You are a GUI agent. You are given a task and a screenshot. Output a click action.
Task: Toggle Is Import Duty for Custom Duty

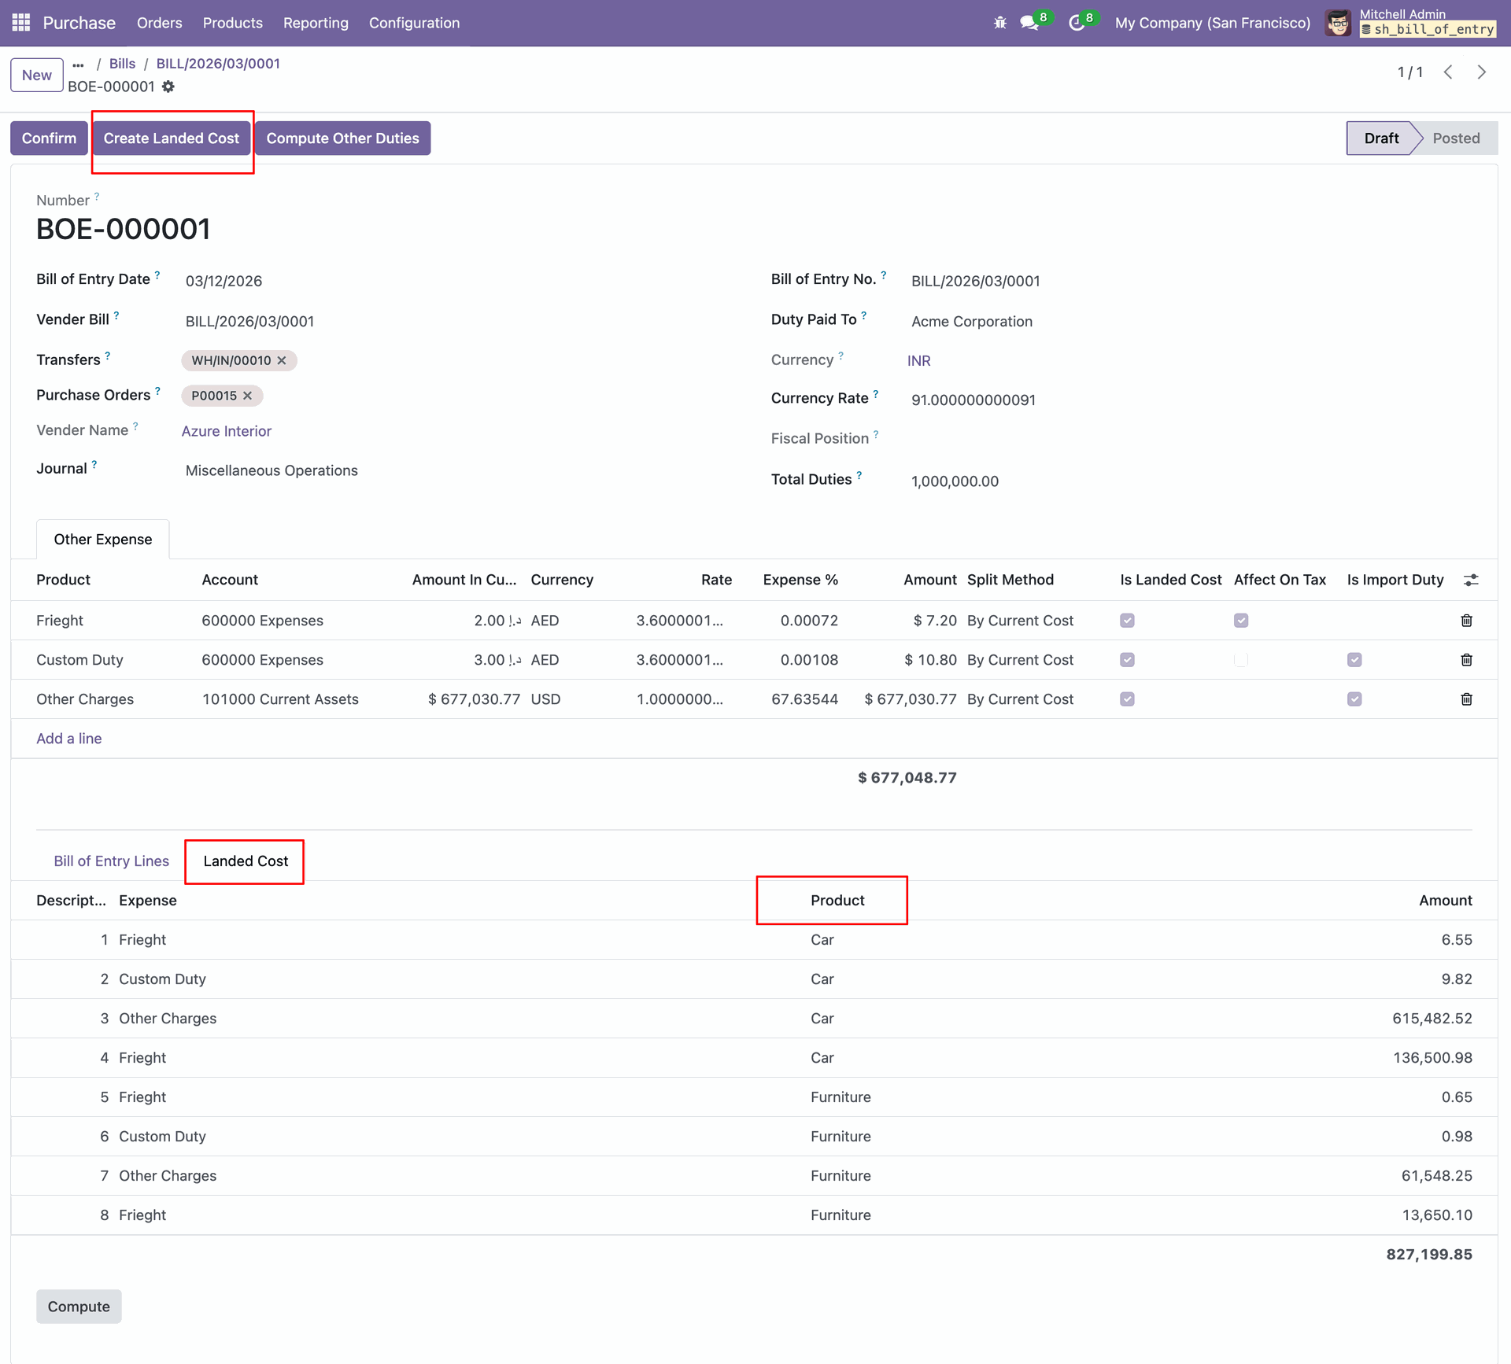point(1354,660)
